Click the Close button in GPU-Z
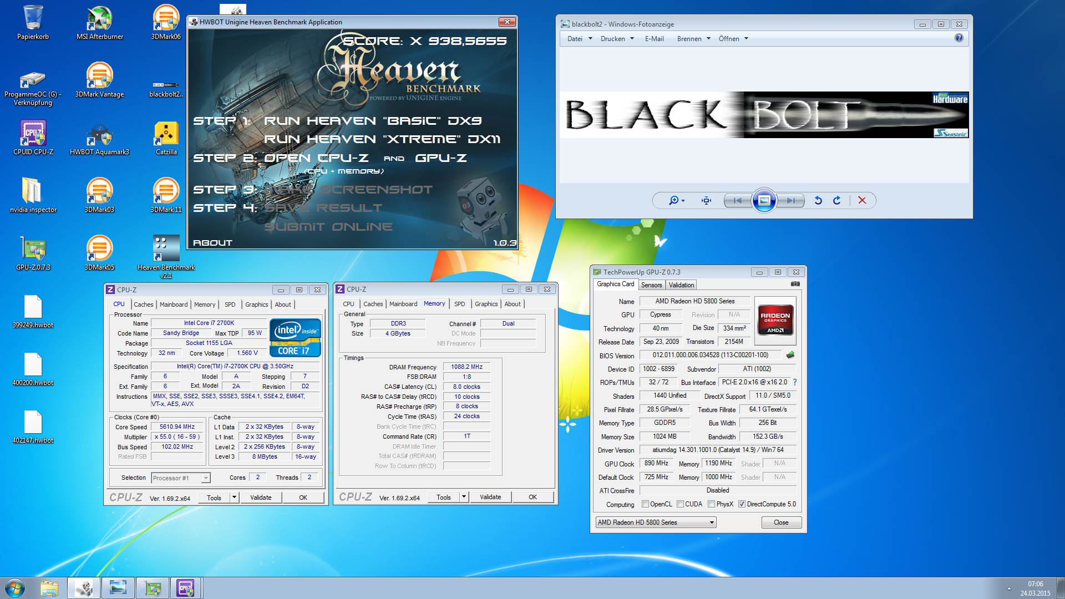 781,522
